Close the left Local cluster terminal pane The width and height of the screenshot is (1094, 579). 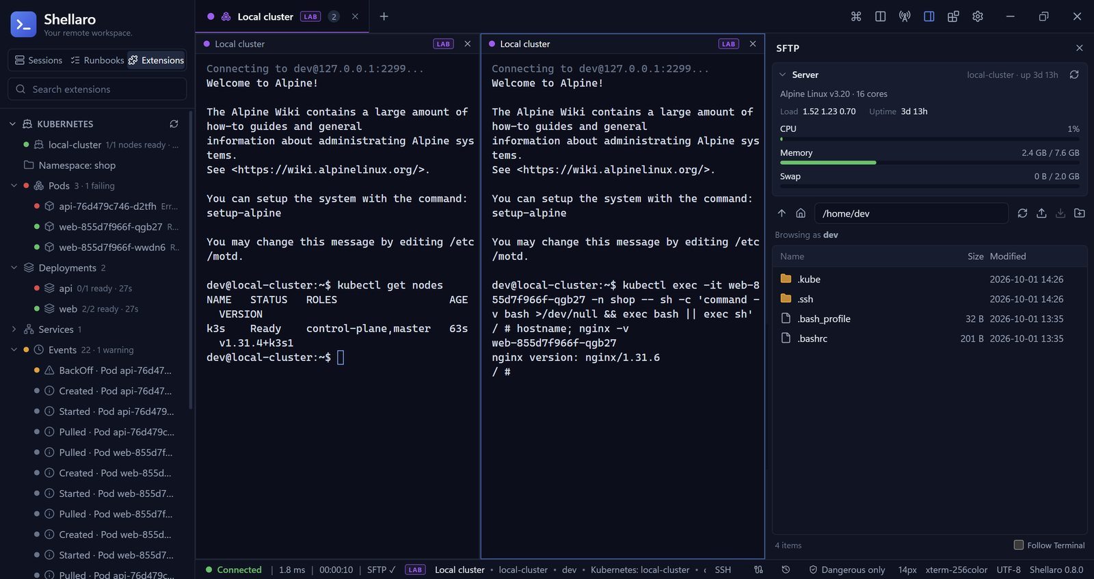click(468, 44)
